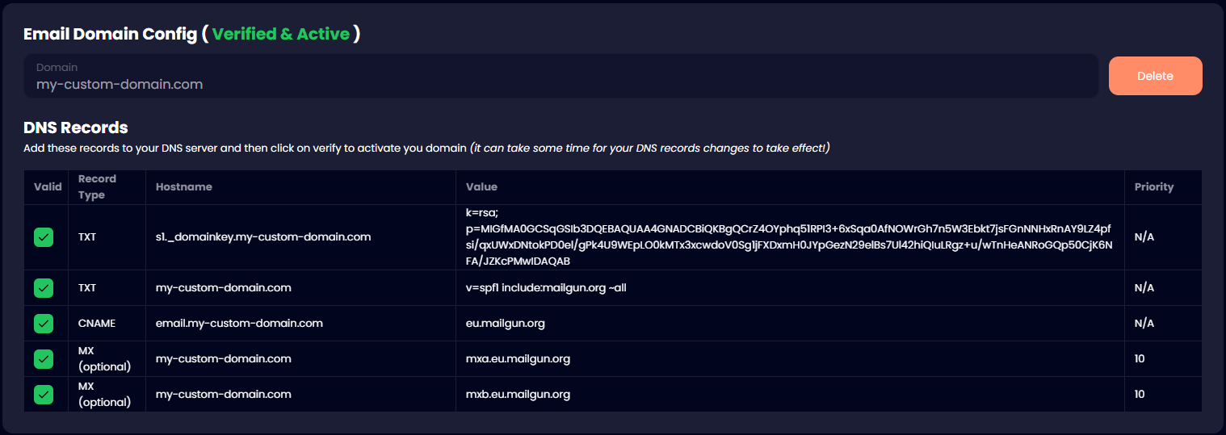Viewport: 1226px width, 435px height.
Task: Click the Value column header
Action: [481, 186]
